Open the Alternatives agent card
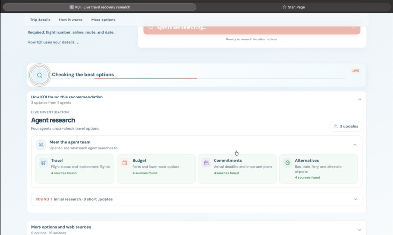The width and height of the screenshot is (393, 235). pos(318,169)
